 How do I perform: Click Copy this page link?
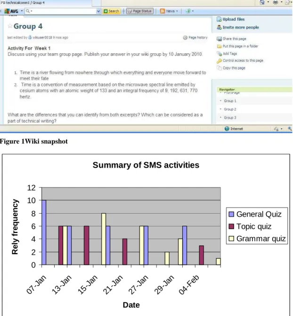234,68
